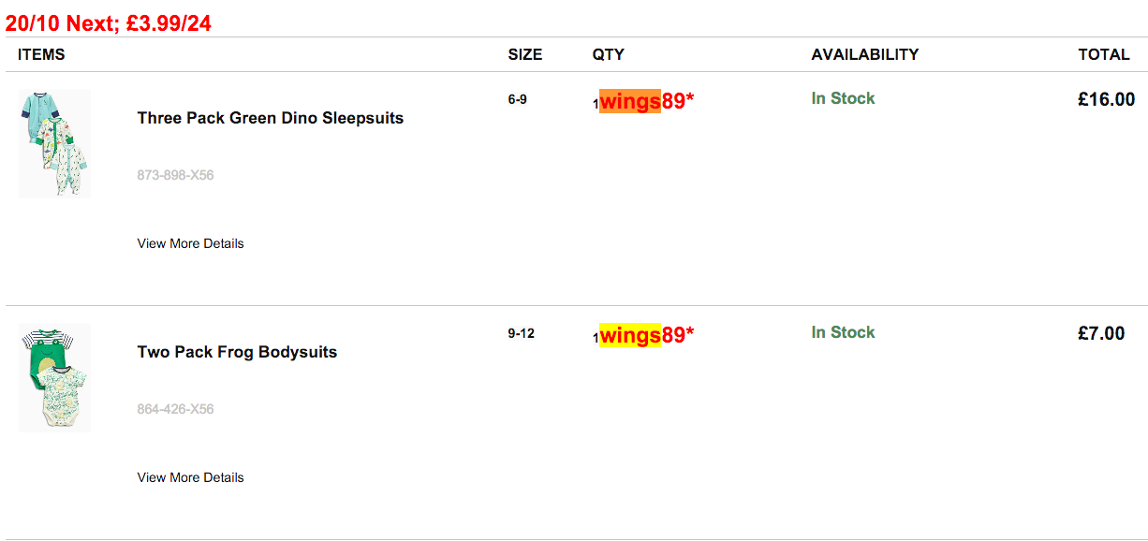Open the Two Pack Frog Bodysuits title

point(237,352)
